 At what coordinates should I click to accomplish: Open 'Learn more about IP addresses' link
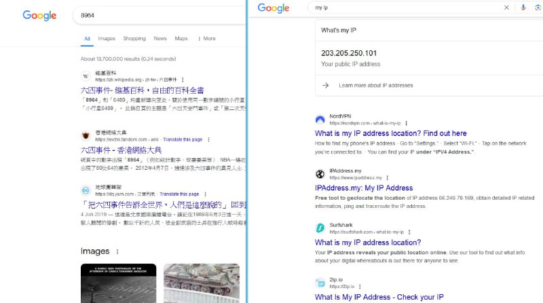tap(375, 86)
